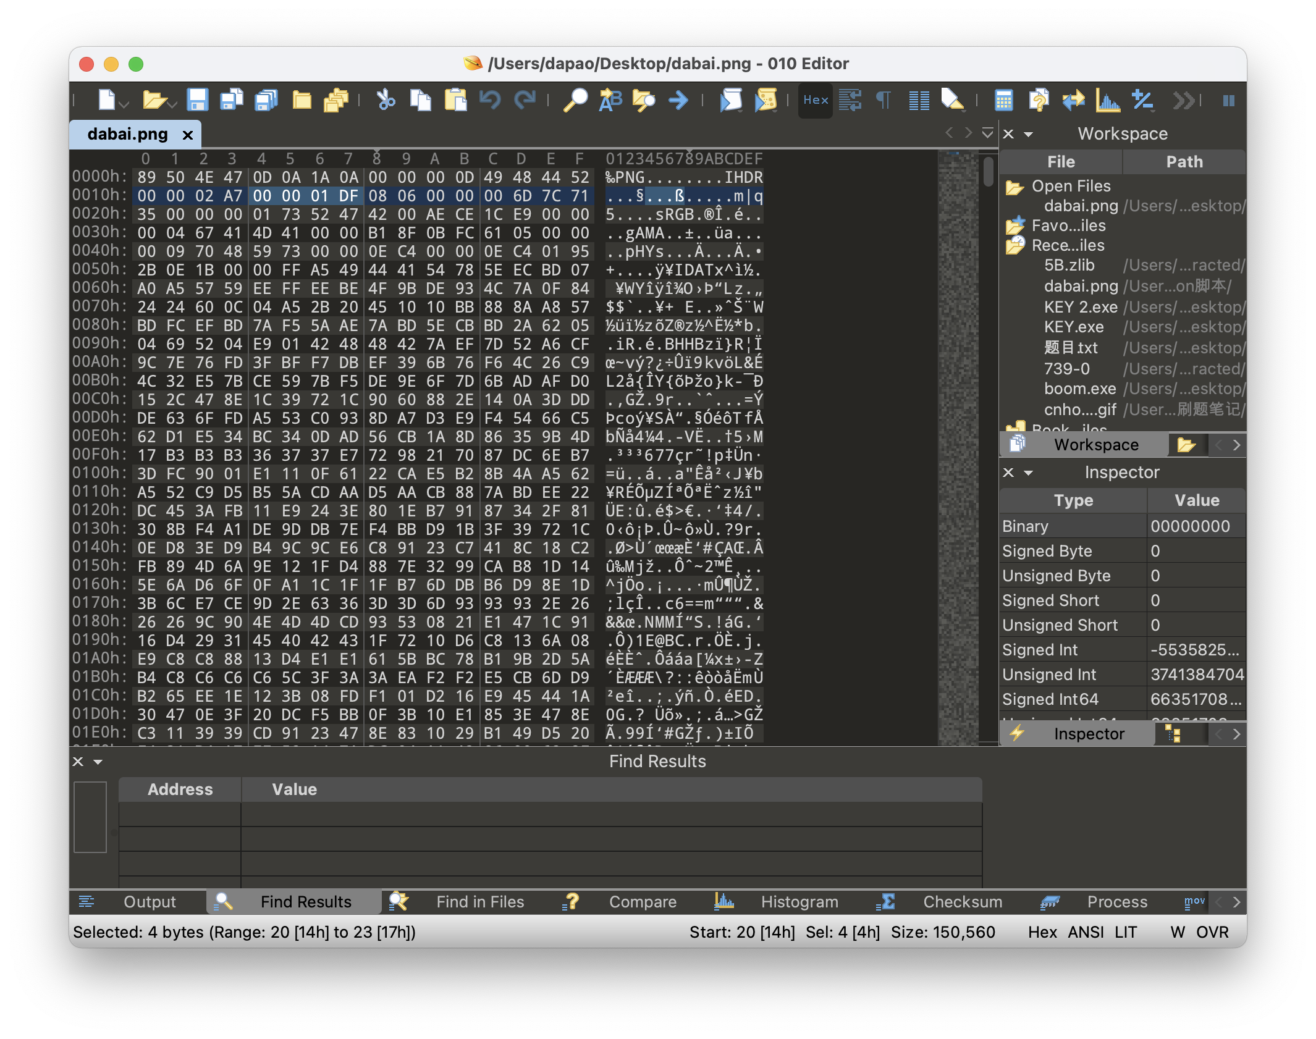The width and height of the screenshot is (1316, 1039).
Task: Click the Save All toolbar icon
Action: pos(266,99)
